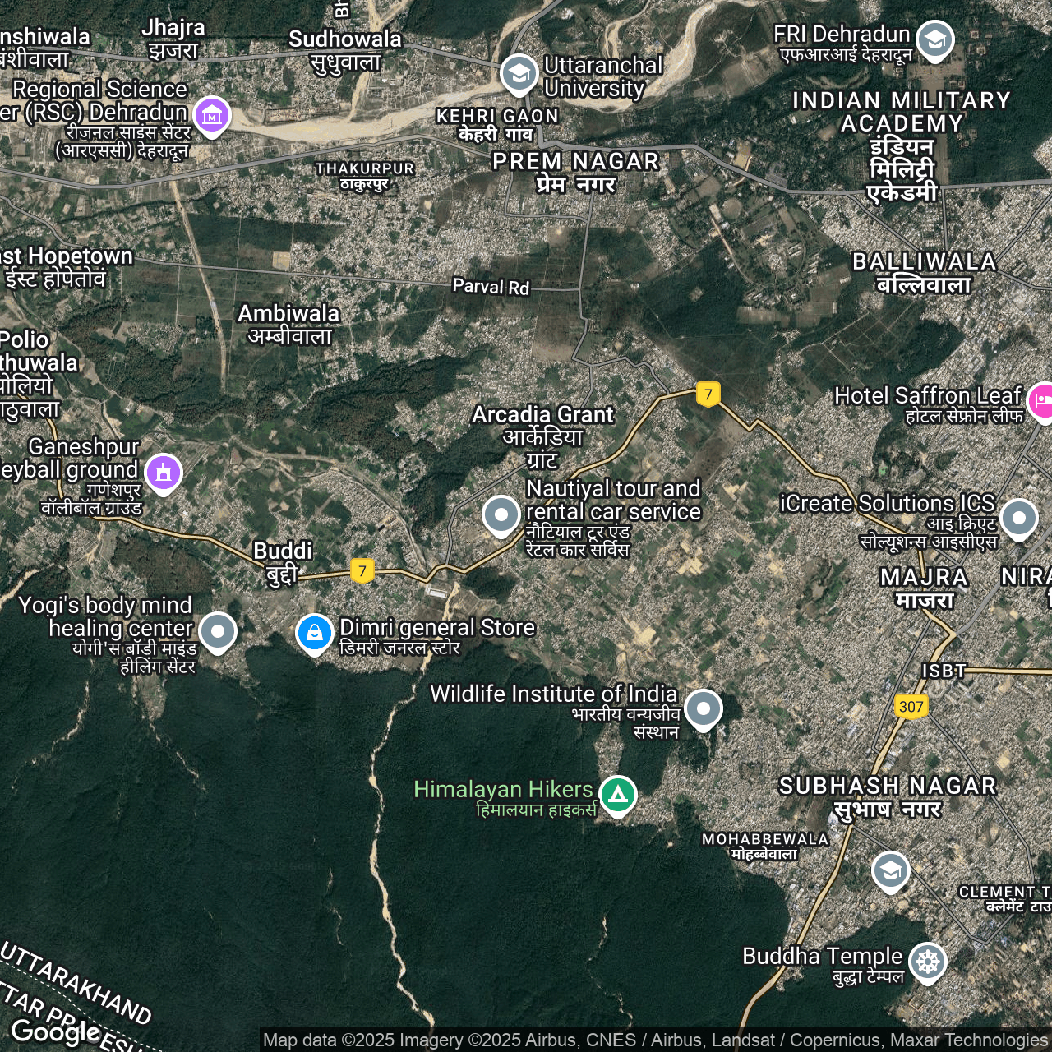This screenshot has height=1052, width=1052.
Task: Click the Wildlife Institute of India pin
Action: [x=703, y=708]
